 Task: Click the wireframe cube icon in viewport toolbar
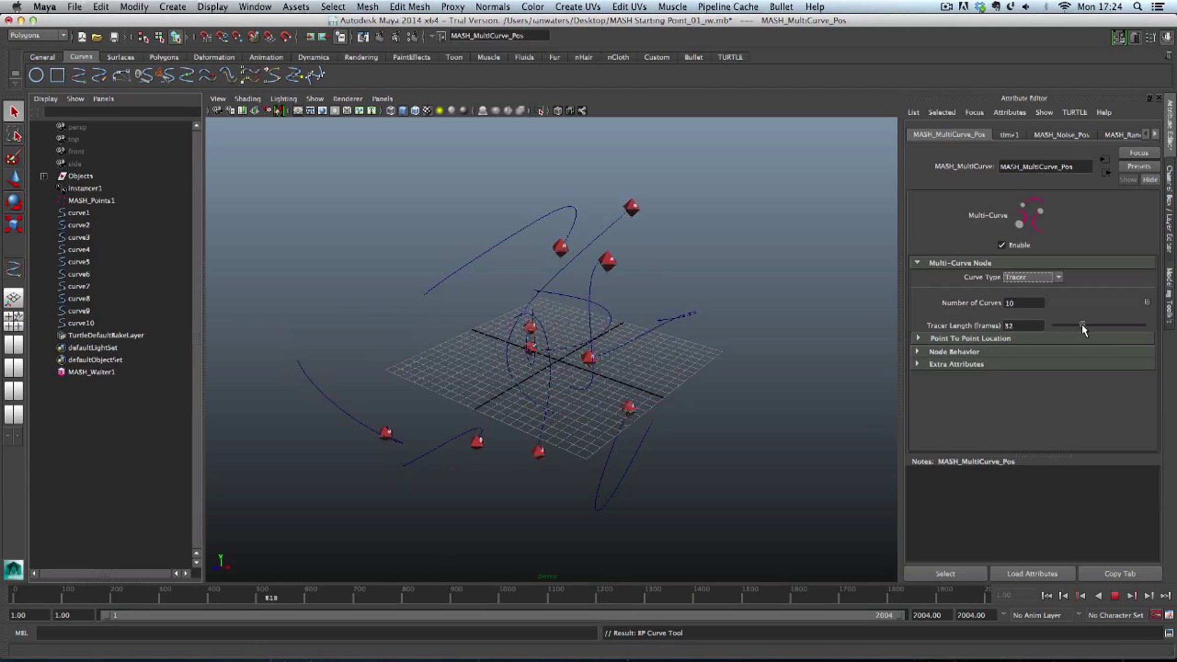(x=390, y=111)
